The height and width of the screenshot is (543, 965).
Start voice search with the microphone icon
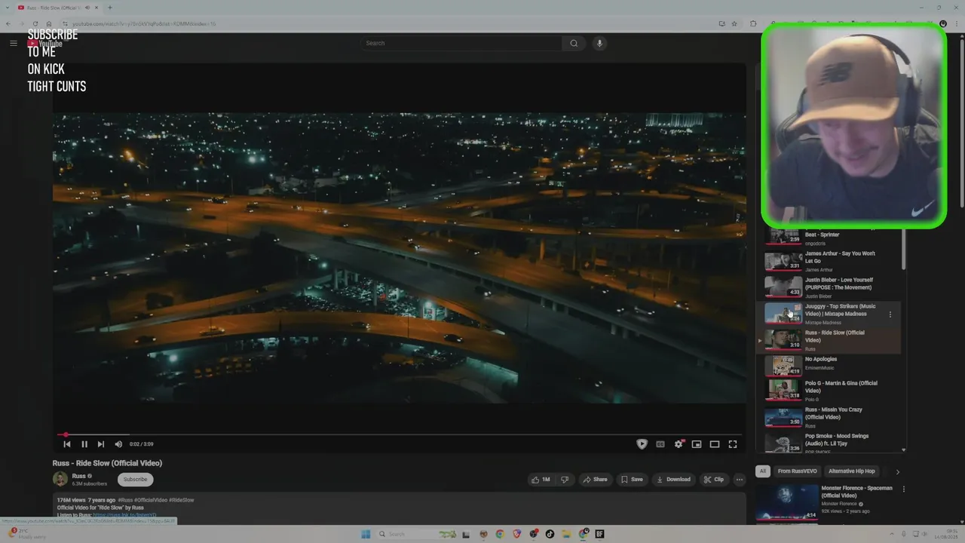coord(600,43)
